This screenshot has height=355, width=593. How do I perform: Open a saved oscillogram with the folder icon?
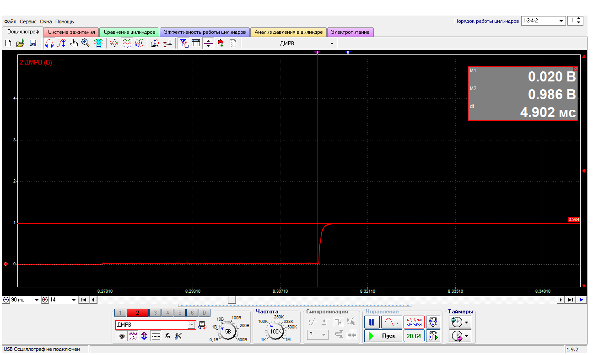point(20,43)
